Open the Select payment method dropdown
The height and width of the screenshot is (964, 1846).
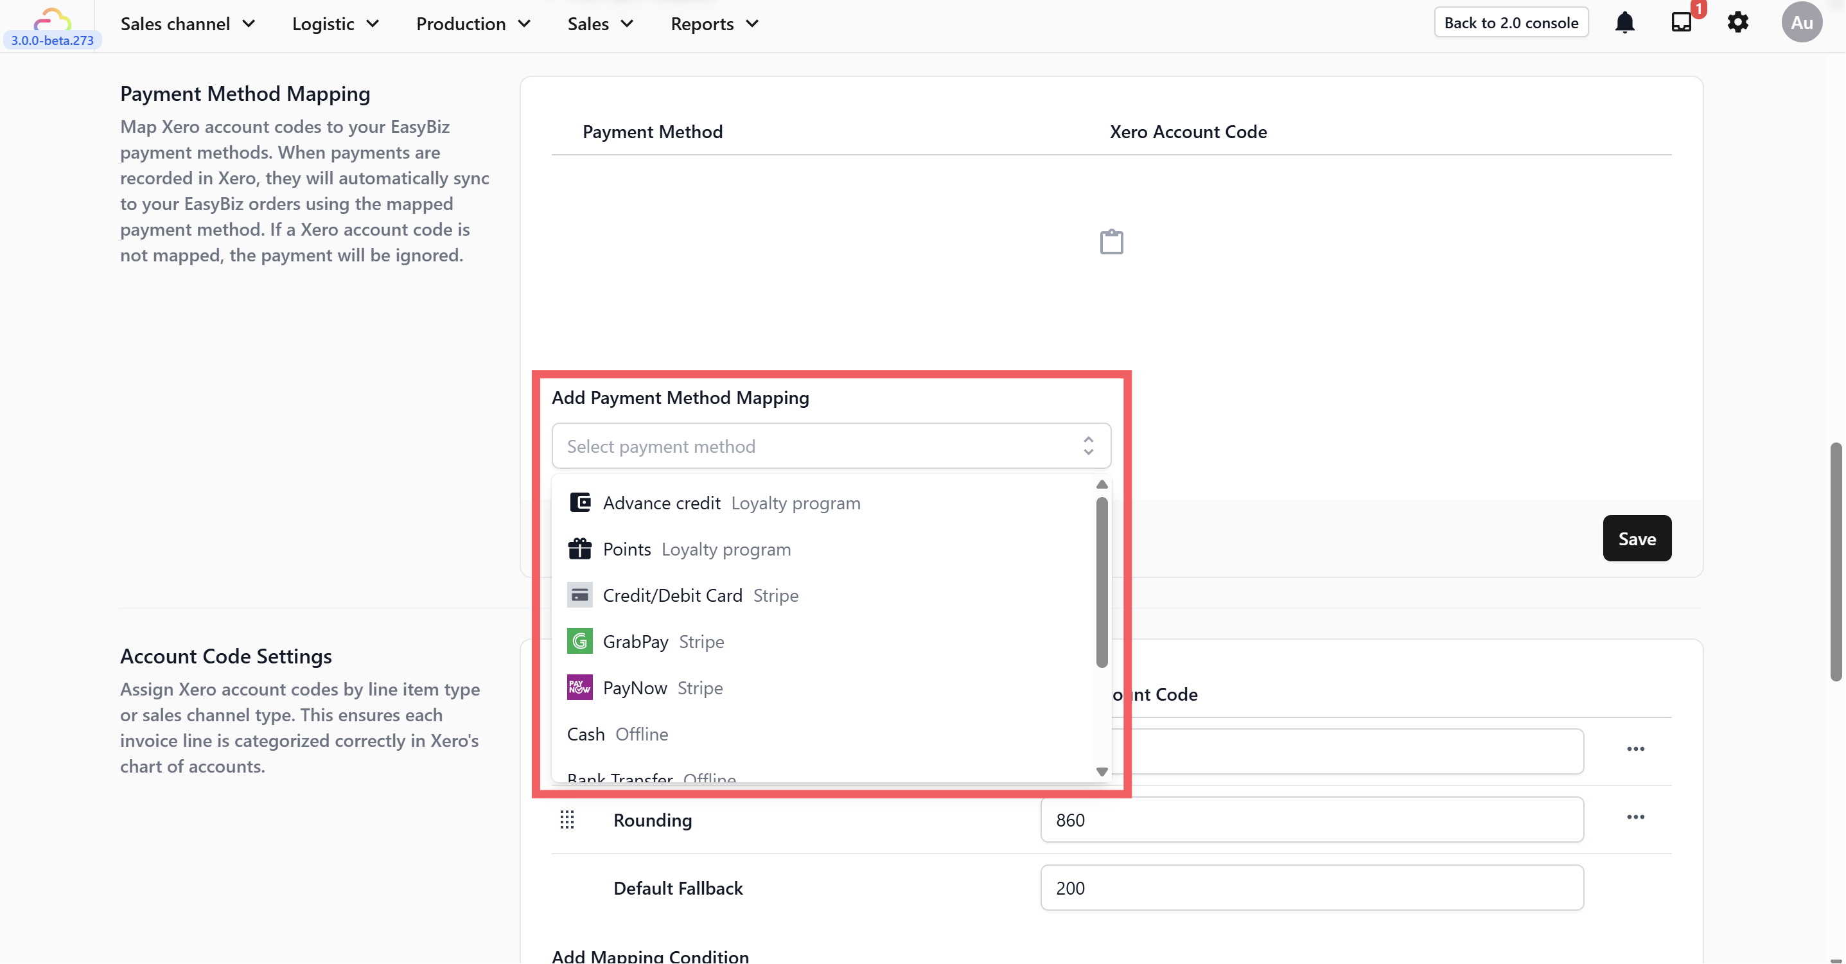pos(831,446)
